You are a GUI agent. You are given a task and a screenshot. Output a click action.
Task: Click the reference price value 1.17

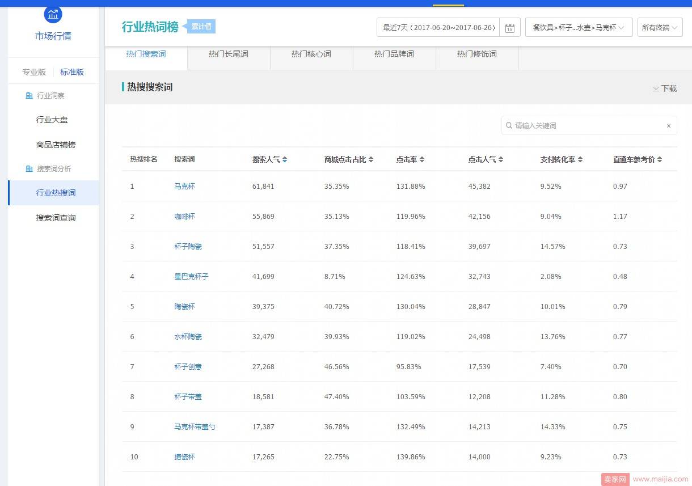pyautogui.click(x=620, y=217)
